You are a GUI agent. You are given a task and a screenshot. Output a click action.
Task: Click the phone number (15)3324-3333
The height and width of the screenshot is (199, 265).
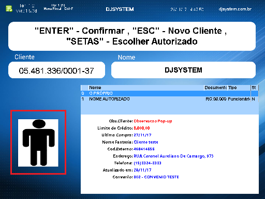(x=148, y=163)
